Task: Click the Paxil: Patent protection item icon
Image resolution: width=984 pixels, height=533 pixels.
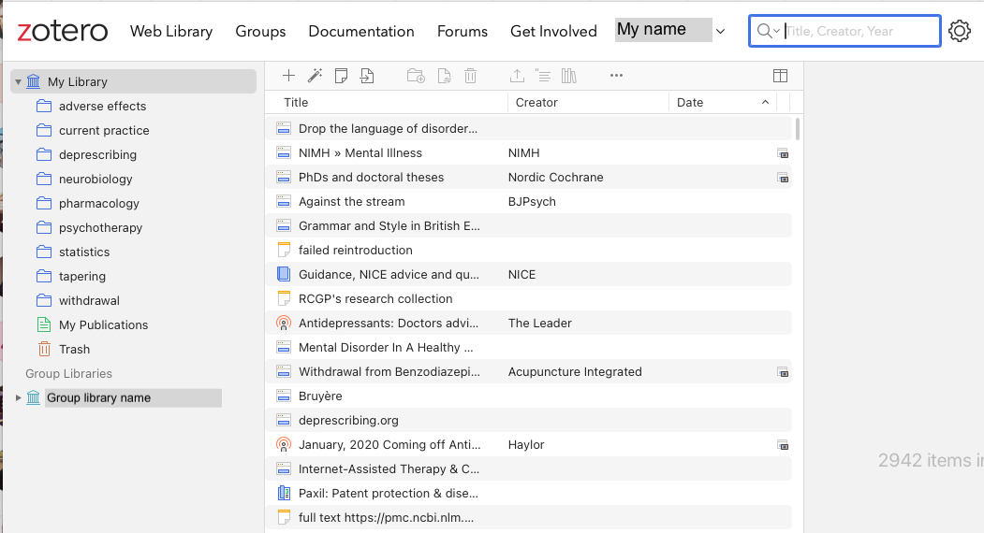Action: (x=284, y=493)
